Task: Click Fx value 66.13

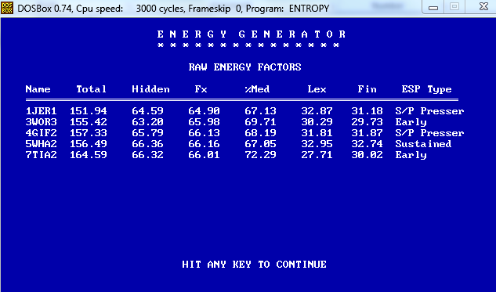Action: tap(204, 133)
